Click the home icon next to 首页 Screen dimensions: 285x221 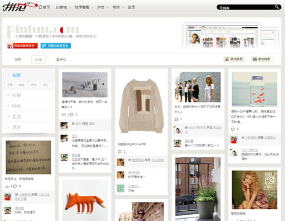pos(40,7)
